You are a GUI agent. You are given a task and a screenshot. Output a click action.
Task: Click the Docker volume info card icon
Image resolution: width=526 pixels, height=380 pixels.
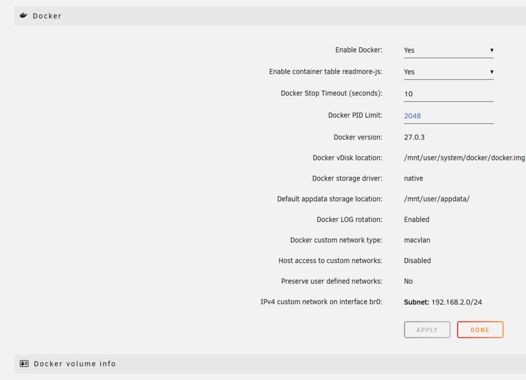tap(24, 364)
